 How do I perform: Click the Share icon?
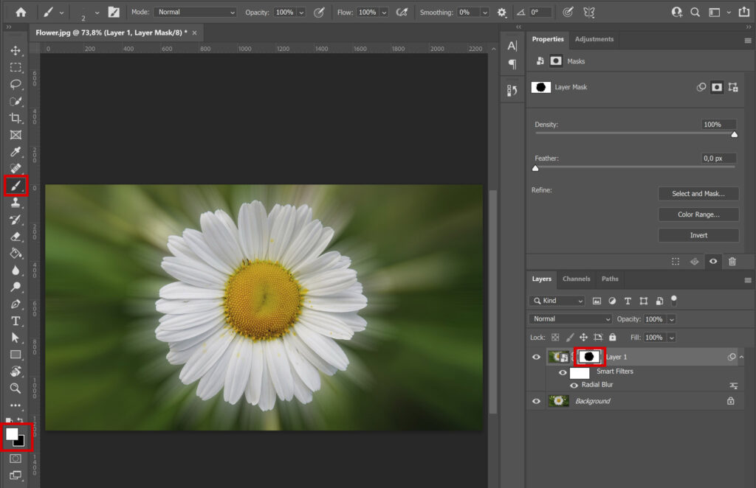[x=744, y=13]
